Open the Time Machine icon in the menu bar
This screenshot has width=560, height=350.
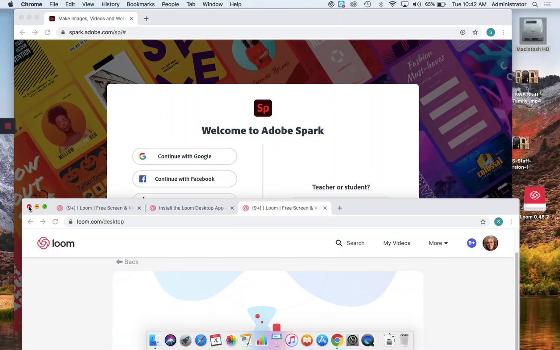367,4
